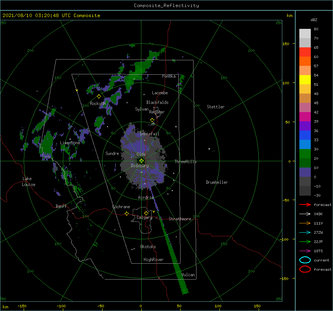Click the asterisk marker above Limestone
The image size is (333, 311).
pos(70,139)
